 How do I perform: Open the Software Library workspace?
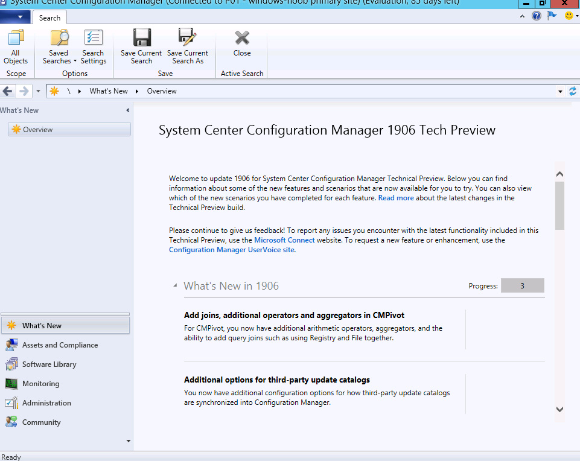tap(65, 364)
